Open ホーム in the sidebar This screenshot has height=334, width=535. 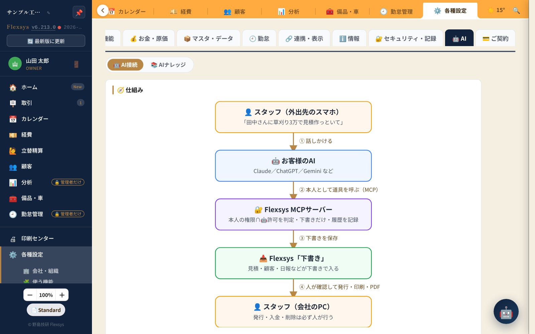click(x=46, y=87)
